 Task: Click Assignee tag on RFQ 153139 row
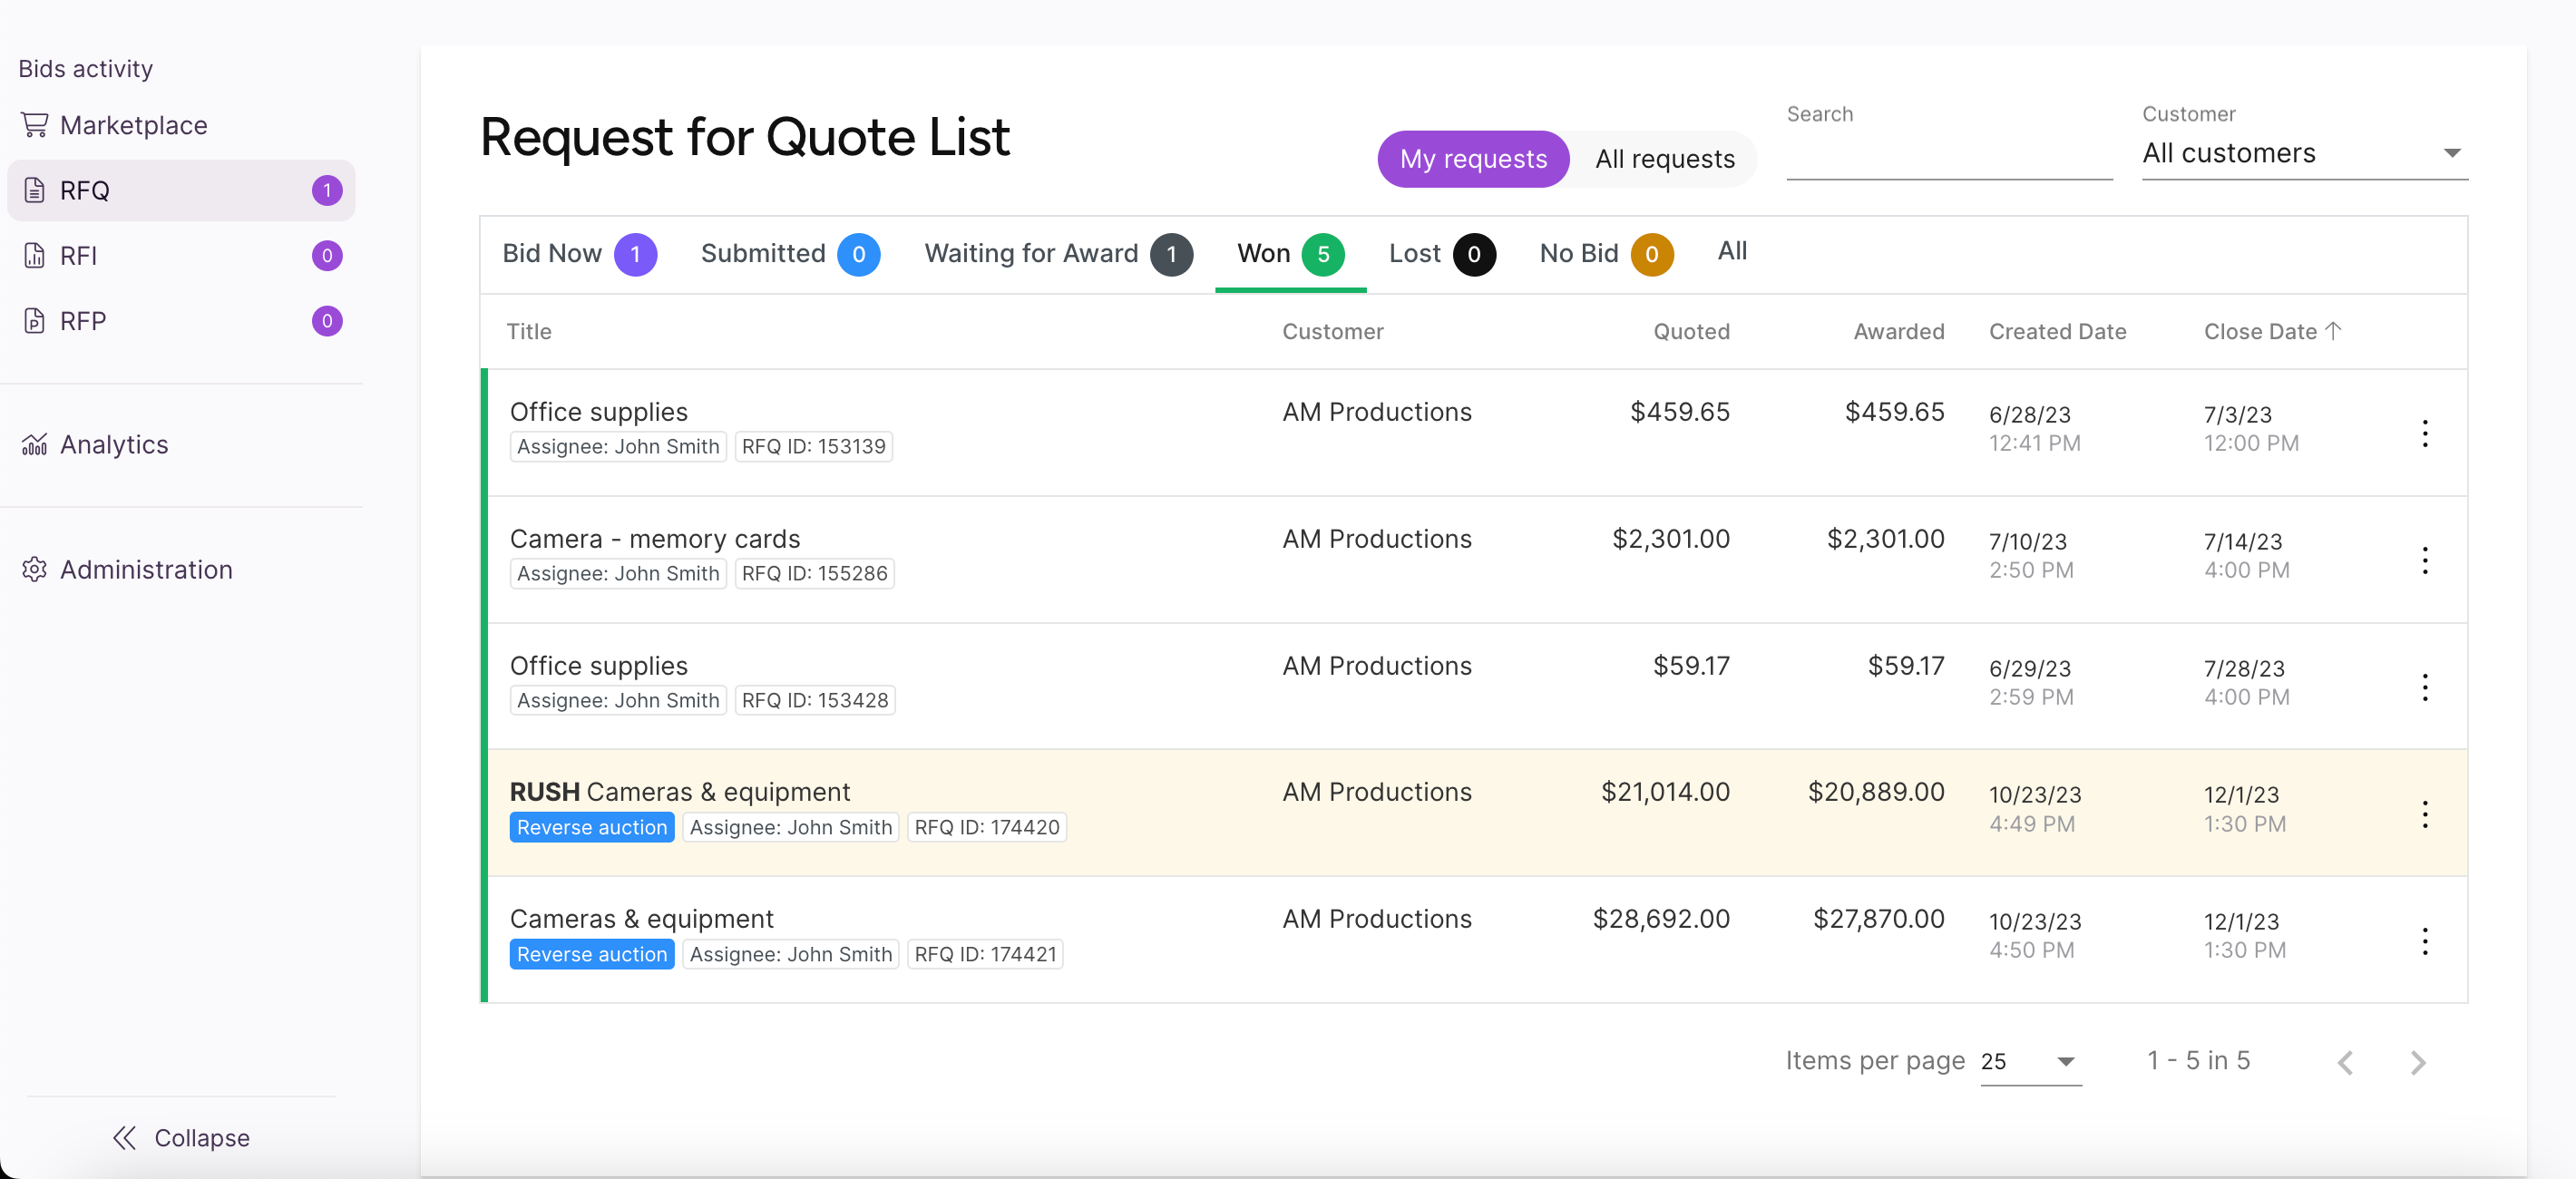(x=617, y=446)
